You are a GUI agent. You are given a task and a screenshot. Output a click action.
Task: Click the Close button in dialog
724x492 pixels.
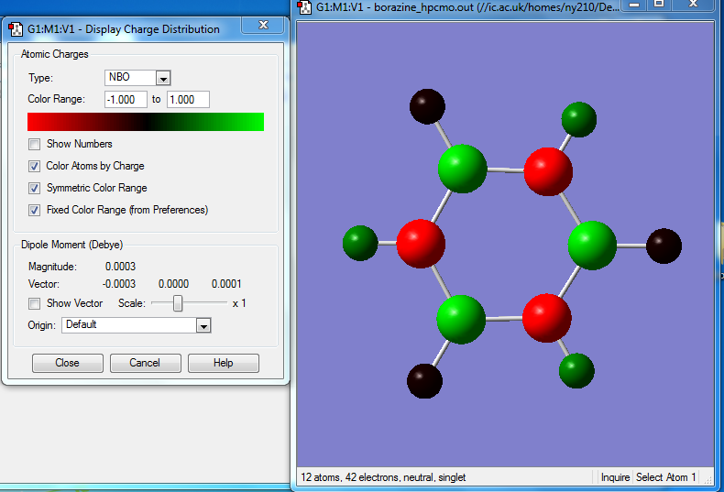[x=68, y=363]
